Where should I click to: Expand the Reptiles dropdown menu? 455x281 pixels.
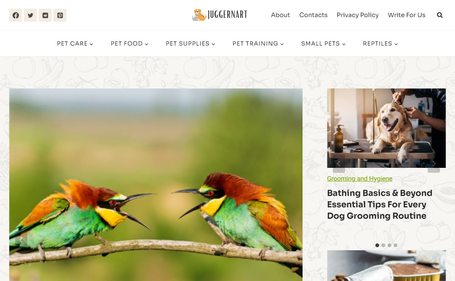click(380, 44)
